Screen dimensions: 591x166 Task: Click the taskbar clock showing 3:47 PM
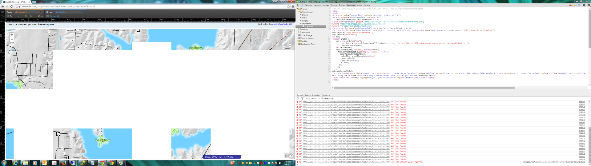(288, 163)
